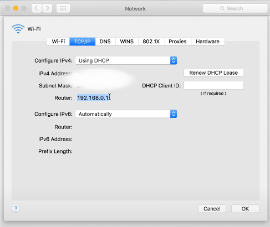Click Renew DHCP Lease button

[213, 73]
